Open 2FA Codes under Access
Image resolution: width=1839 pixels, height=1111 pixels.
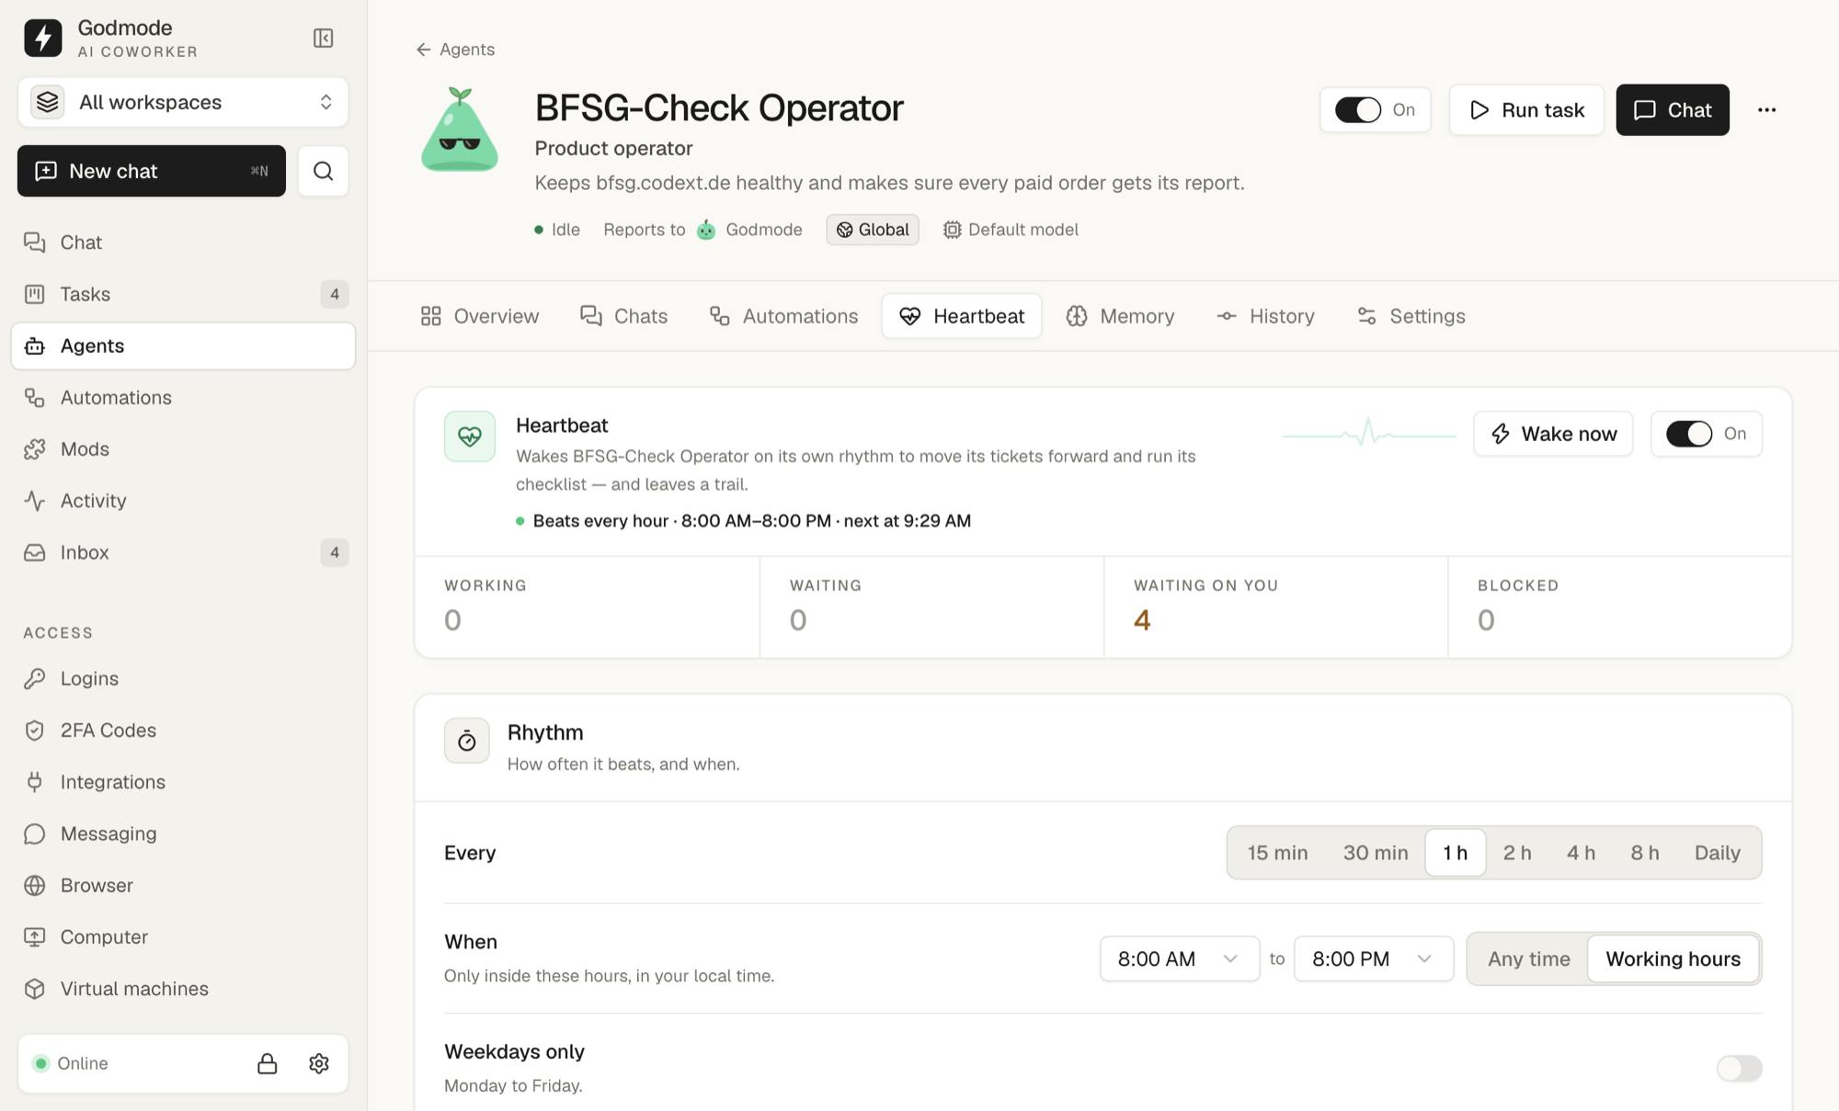(183, 731)
